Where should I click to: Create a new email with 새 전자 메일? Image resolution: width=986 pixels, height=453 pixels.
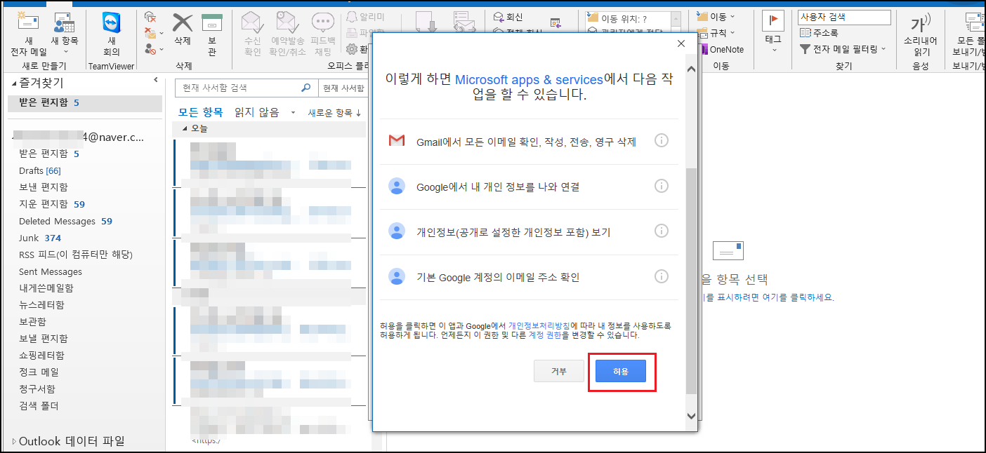coord(28,34)
